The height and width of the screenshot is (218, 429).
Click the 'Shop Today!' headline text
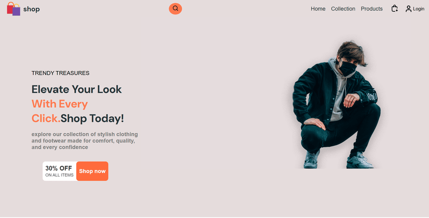92,118
